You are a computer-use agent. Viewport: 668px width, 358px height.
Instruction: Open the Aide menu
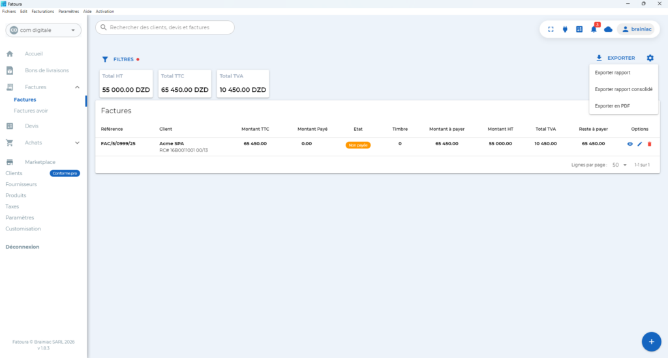(x=87, y=12)
